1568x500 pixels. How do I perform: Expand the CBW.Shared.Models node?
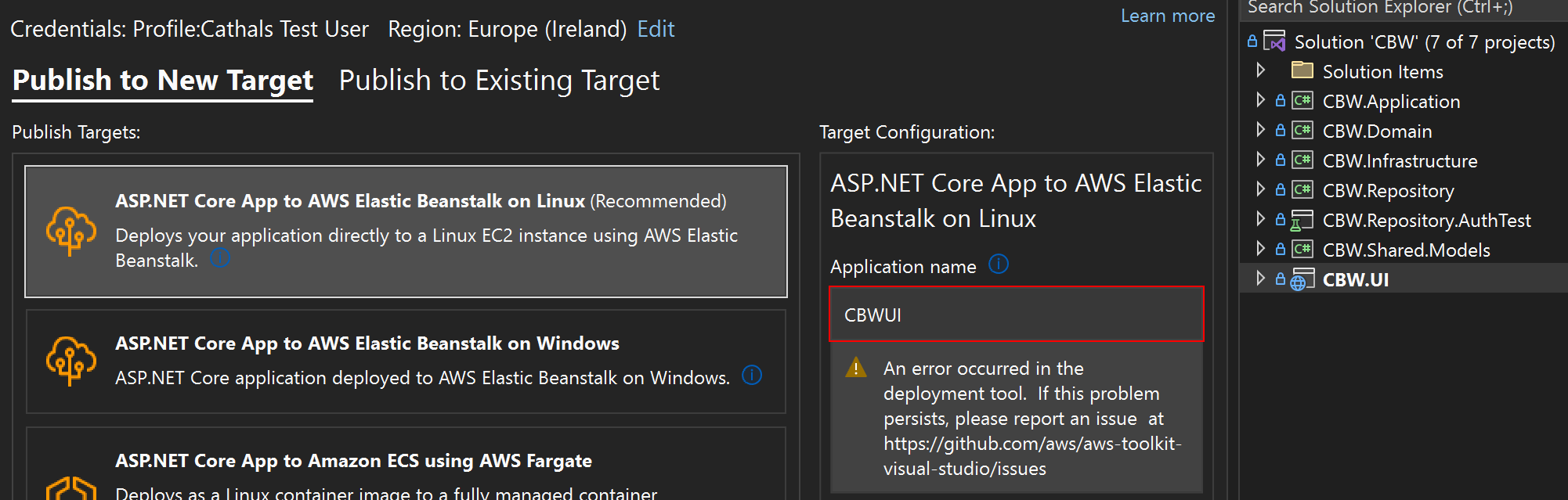click(1261, 249)
